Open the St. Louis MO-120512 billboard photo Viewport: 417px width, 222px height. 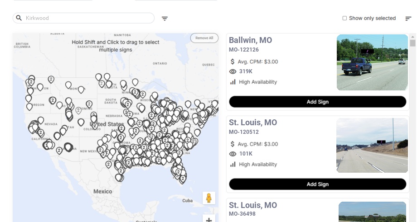(x=372, y=145)
